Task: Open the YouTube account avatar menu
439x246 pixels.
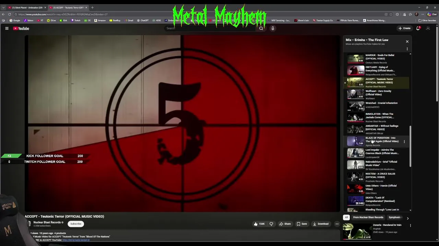Action: (428, 28)
